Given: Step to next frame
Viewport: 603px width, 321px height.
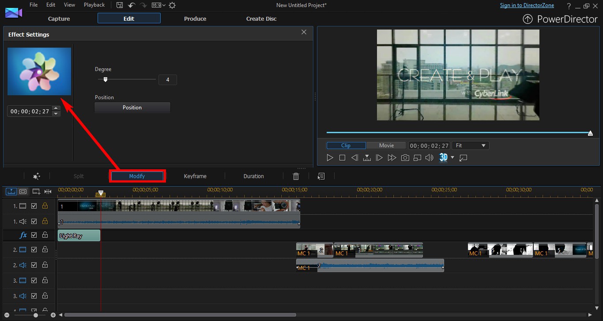Looking at the screenshot, I should [379, 157].
